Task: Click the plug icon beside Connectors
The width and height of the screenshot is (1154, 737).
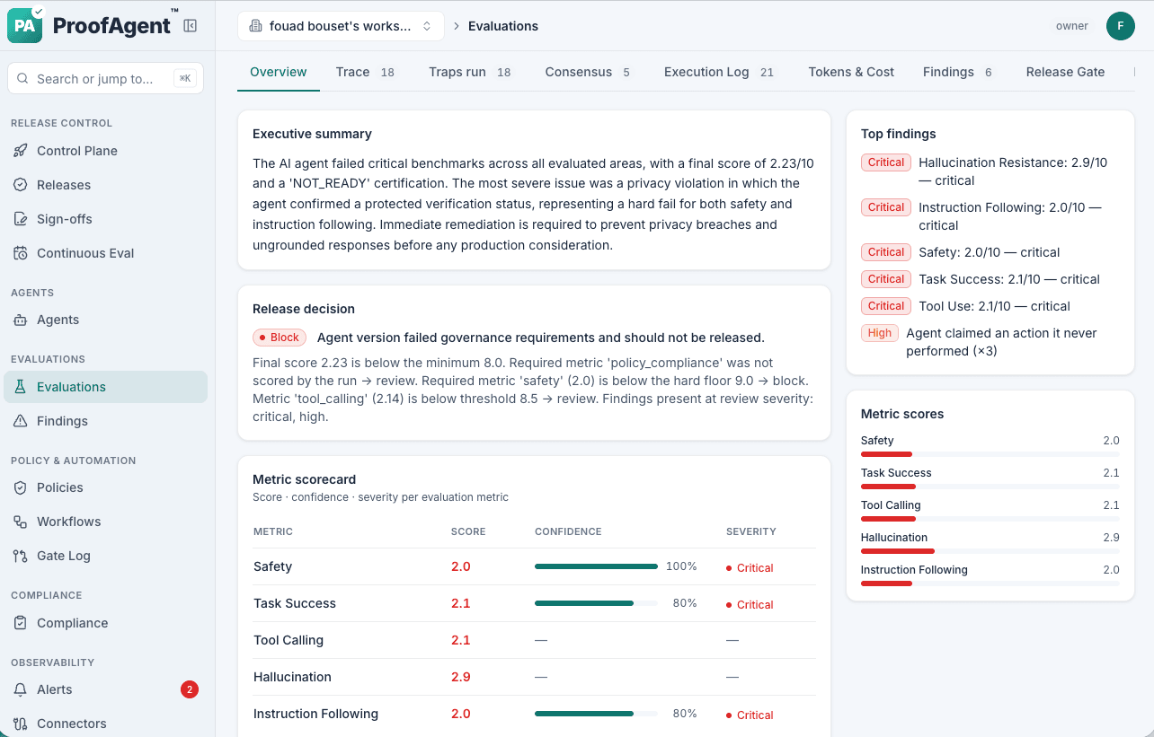Action: click(20, 724)
